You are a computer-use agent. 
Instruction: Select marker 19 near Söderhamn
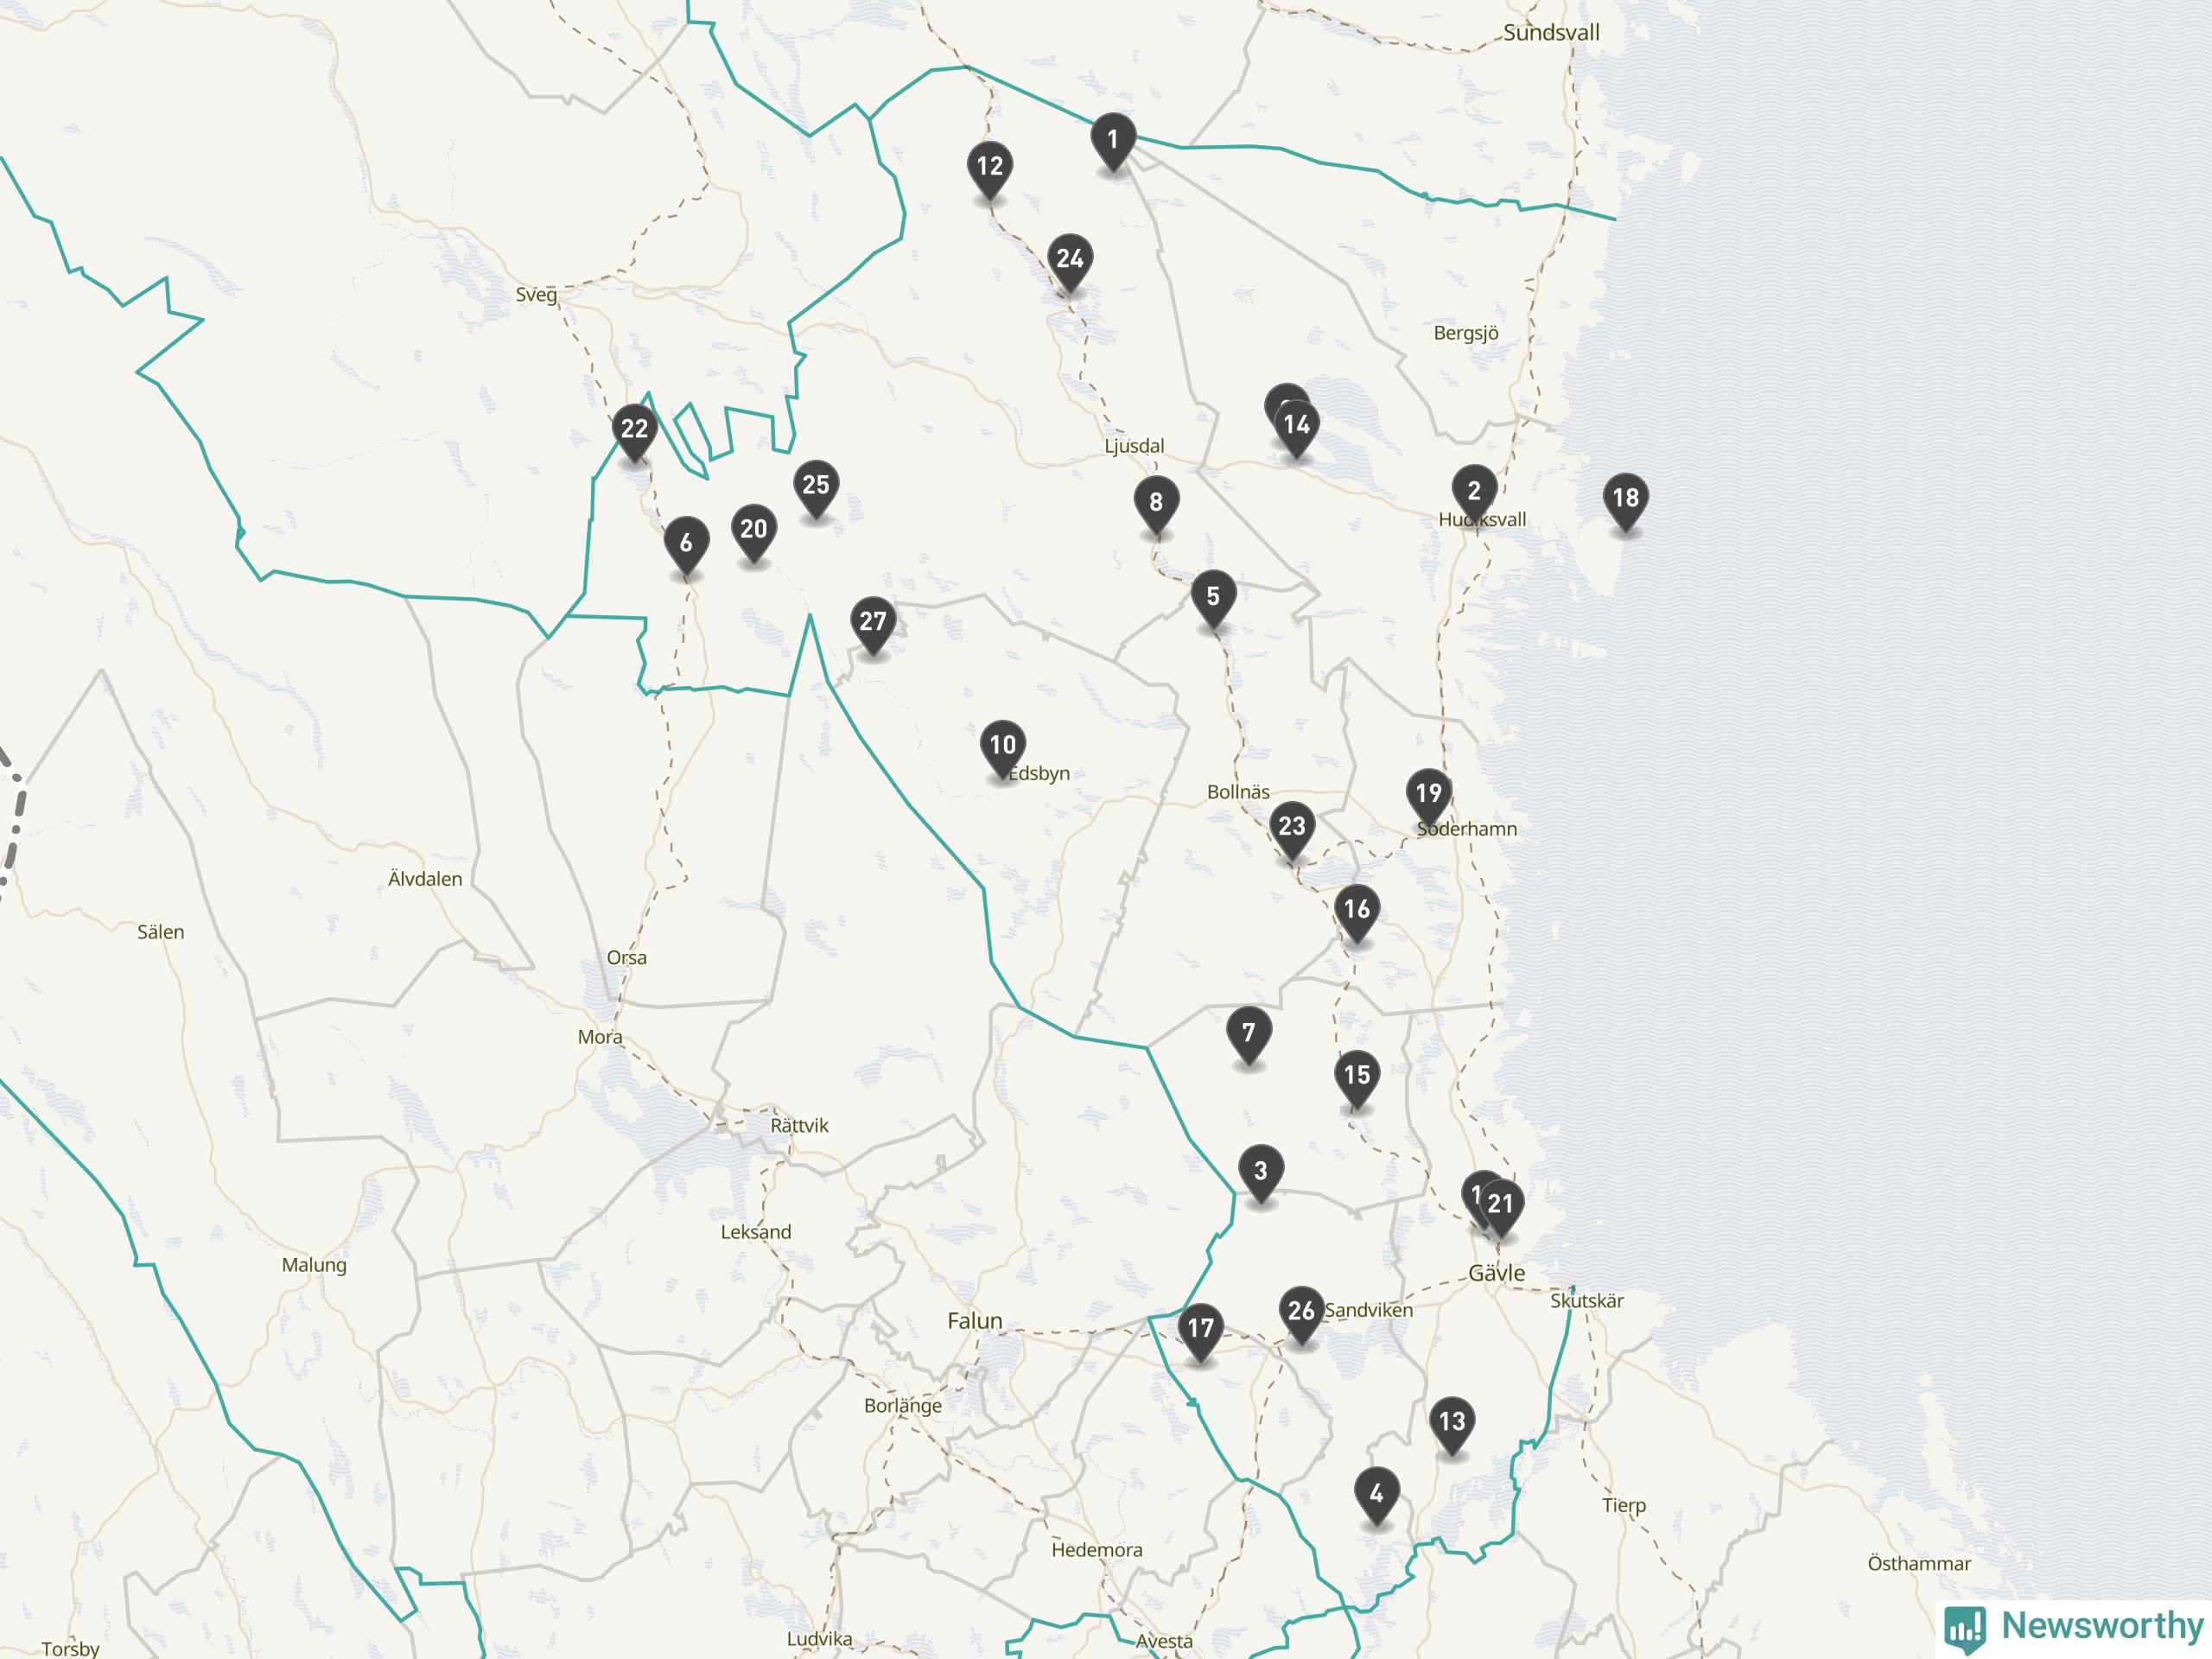point(1428,794)
